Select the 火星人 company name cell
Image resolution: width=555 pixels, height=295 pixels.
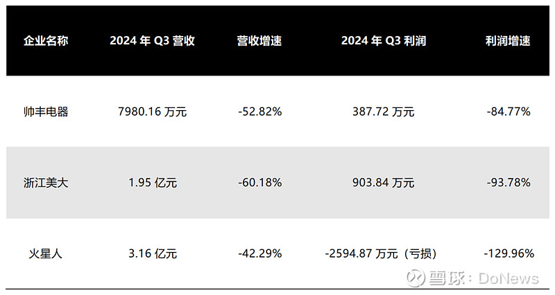point(46,253)
